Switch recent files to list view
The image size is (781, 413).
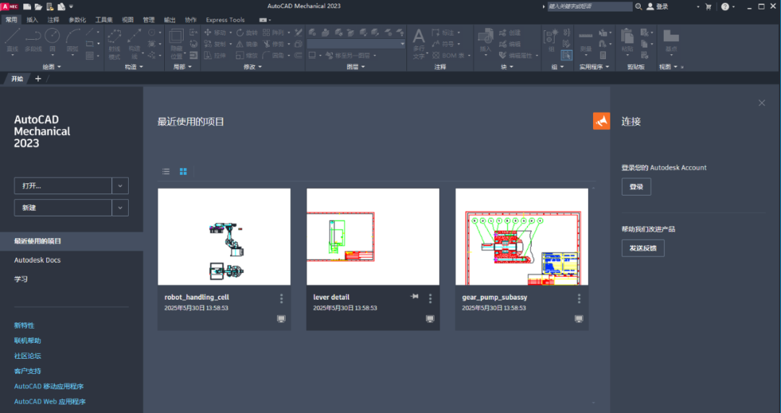pyautogui.click(x=166, y=172)
